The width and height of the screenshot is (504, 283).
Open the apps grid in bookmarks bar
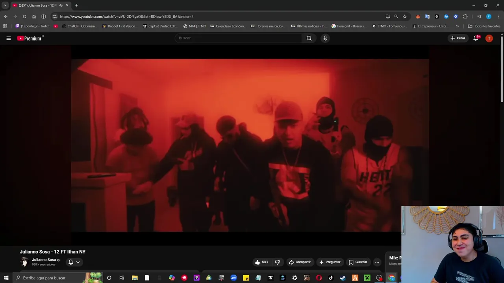[5, 26]
